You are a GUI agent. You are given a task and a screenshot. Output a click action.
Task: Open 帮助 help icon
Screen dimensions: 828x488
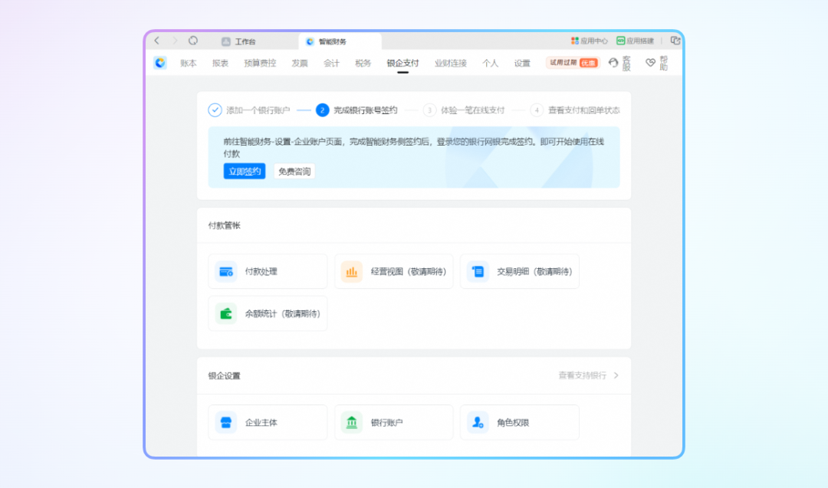[x=650, y=63]
